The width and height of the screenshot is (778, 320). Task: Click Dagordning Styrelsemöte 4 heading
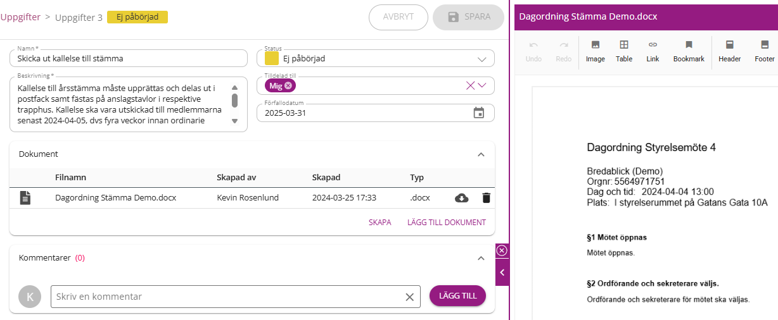tap(651, 147)
